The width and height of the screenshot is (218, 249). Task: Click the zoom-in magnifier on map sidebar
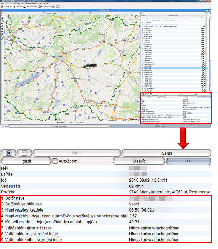(x=2, y=16)
